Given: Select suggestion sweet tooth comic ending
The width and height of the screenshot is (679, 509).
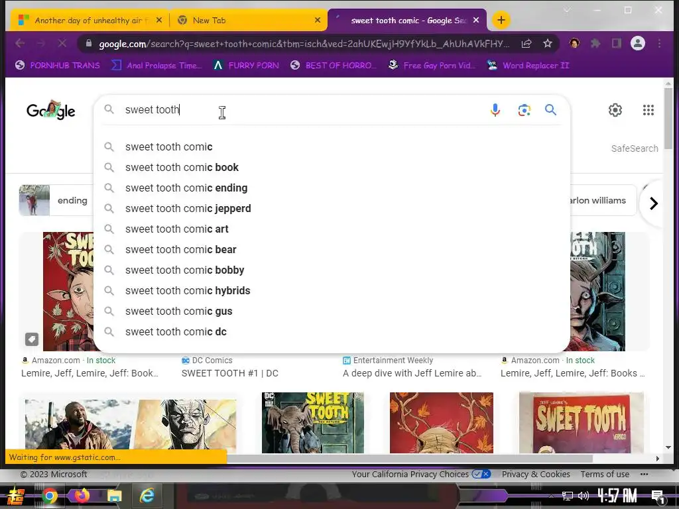Looking at the screenshot, I should pos(332,188).
